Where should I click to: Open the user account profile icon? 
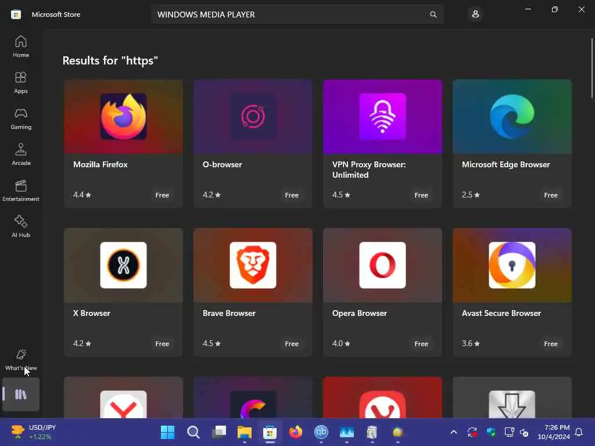pyautogui.click(x=475, y=15)
